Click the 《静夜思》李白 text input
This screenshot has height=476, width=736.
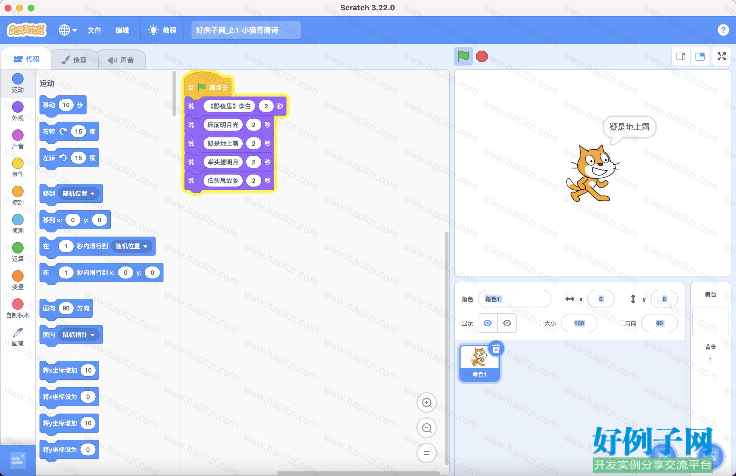229,106
